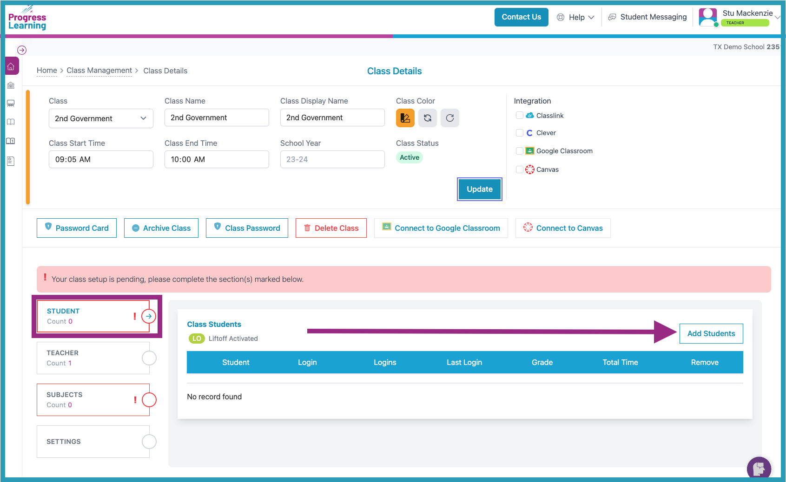
Task: Open the chat assistant bubble icon
Action: [x=759, y=468]
